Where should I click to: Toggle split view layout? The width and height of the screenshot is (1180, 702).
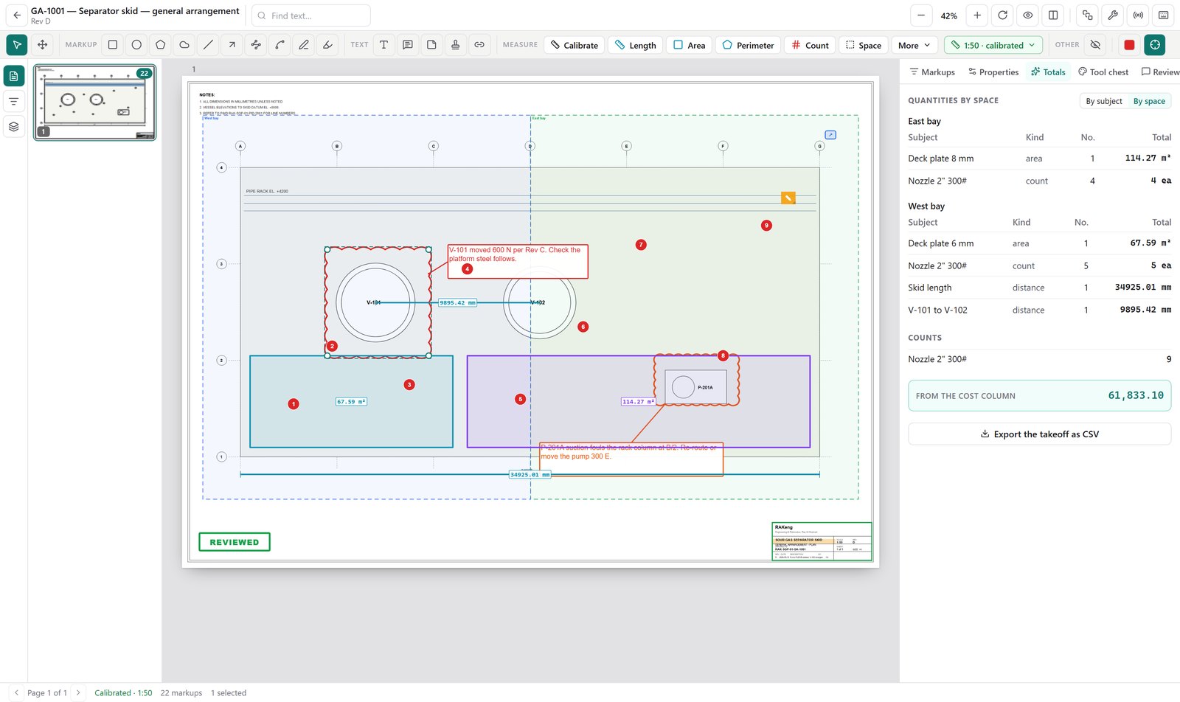[1053, 15]
